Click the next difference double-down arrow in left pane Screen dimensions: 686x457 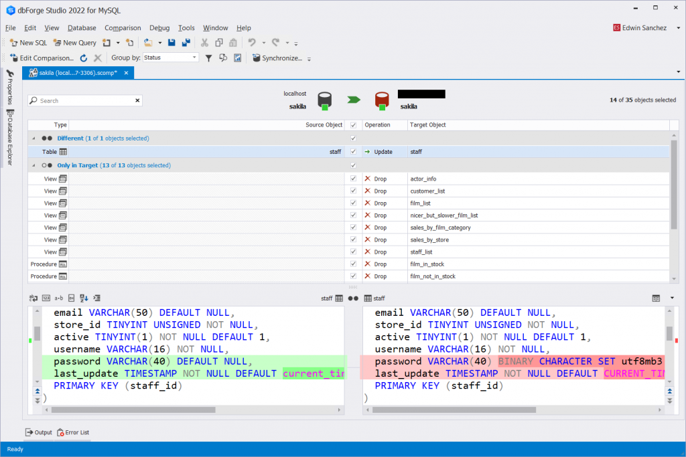pos(38,400)
